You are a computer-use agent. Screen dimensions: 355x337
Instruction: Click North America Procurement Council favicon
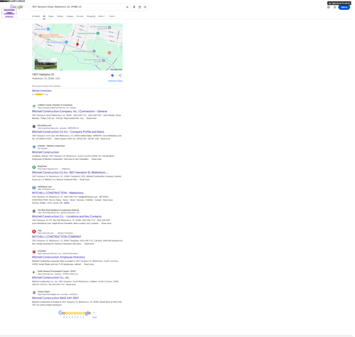tap(34, 272)
